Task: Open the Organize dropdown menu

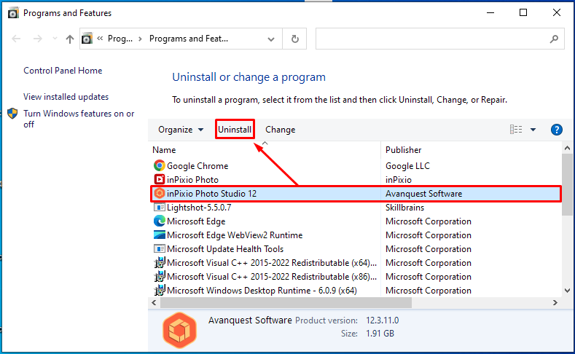Action: pyautogui.click(x=181, y=130)
